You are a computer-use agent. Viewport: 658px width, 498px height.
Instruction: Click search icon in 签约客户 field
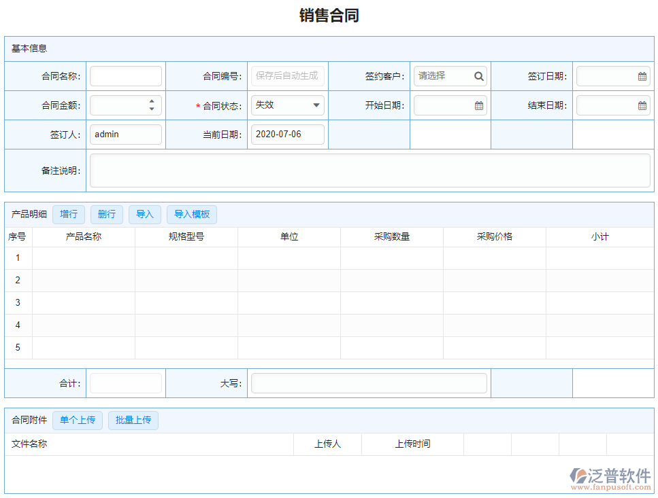(x=479, y=76)
